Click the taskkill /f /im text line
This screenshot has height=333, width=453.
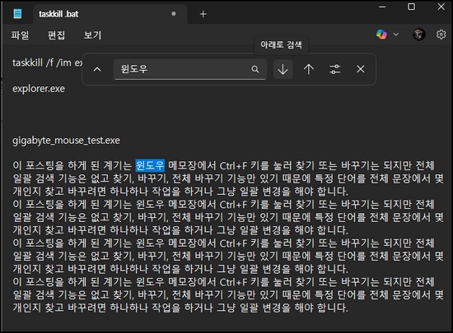47,62
